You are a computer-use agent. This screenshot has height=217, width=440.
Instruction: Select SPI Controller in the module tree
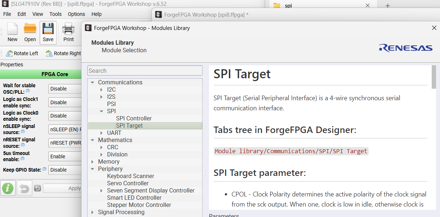134,119
